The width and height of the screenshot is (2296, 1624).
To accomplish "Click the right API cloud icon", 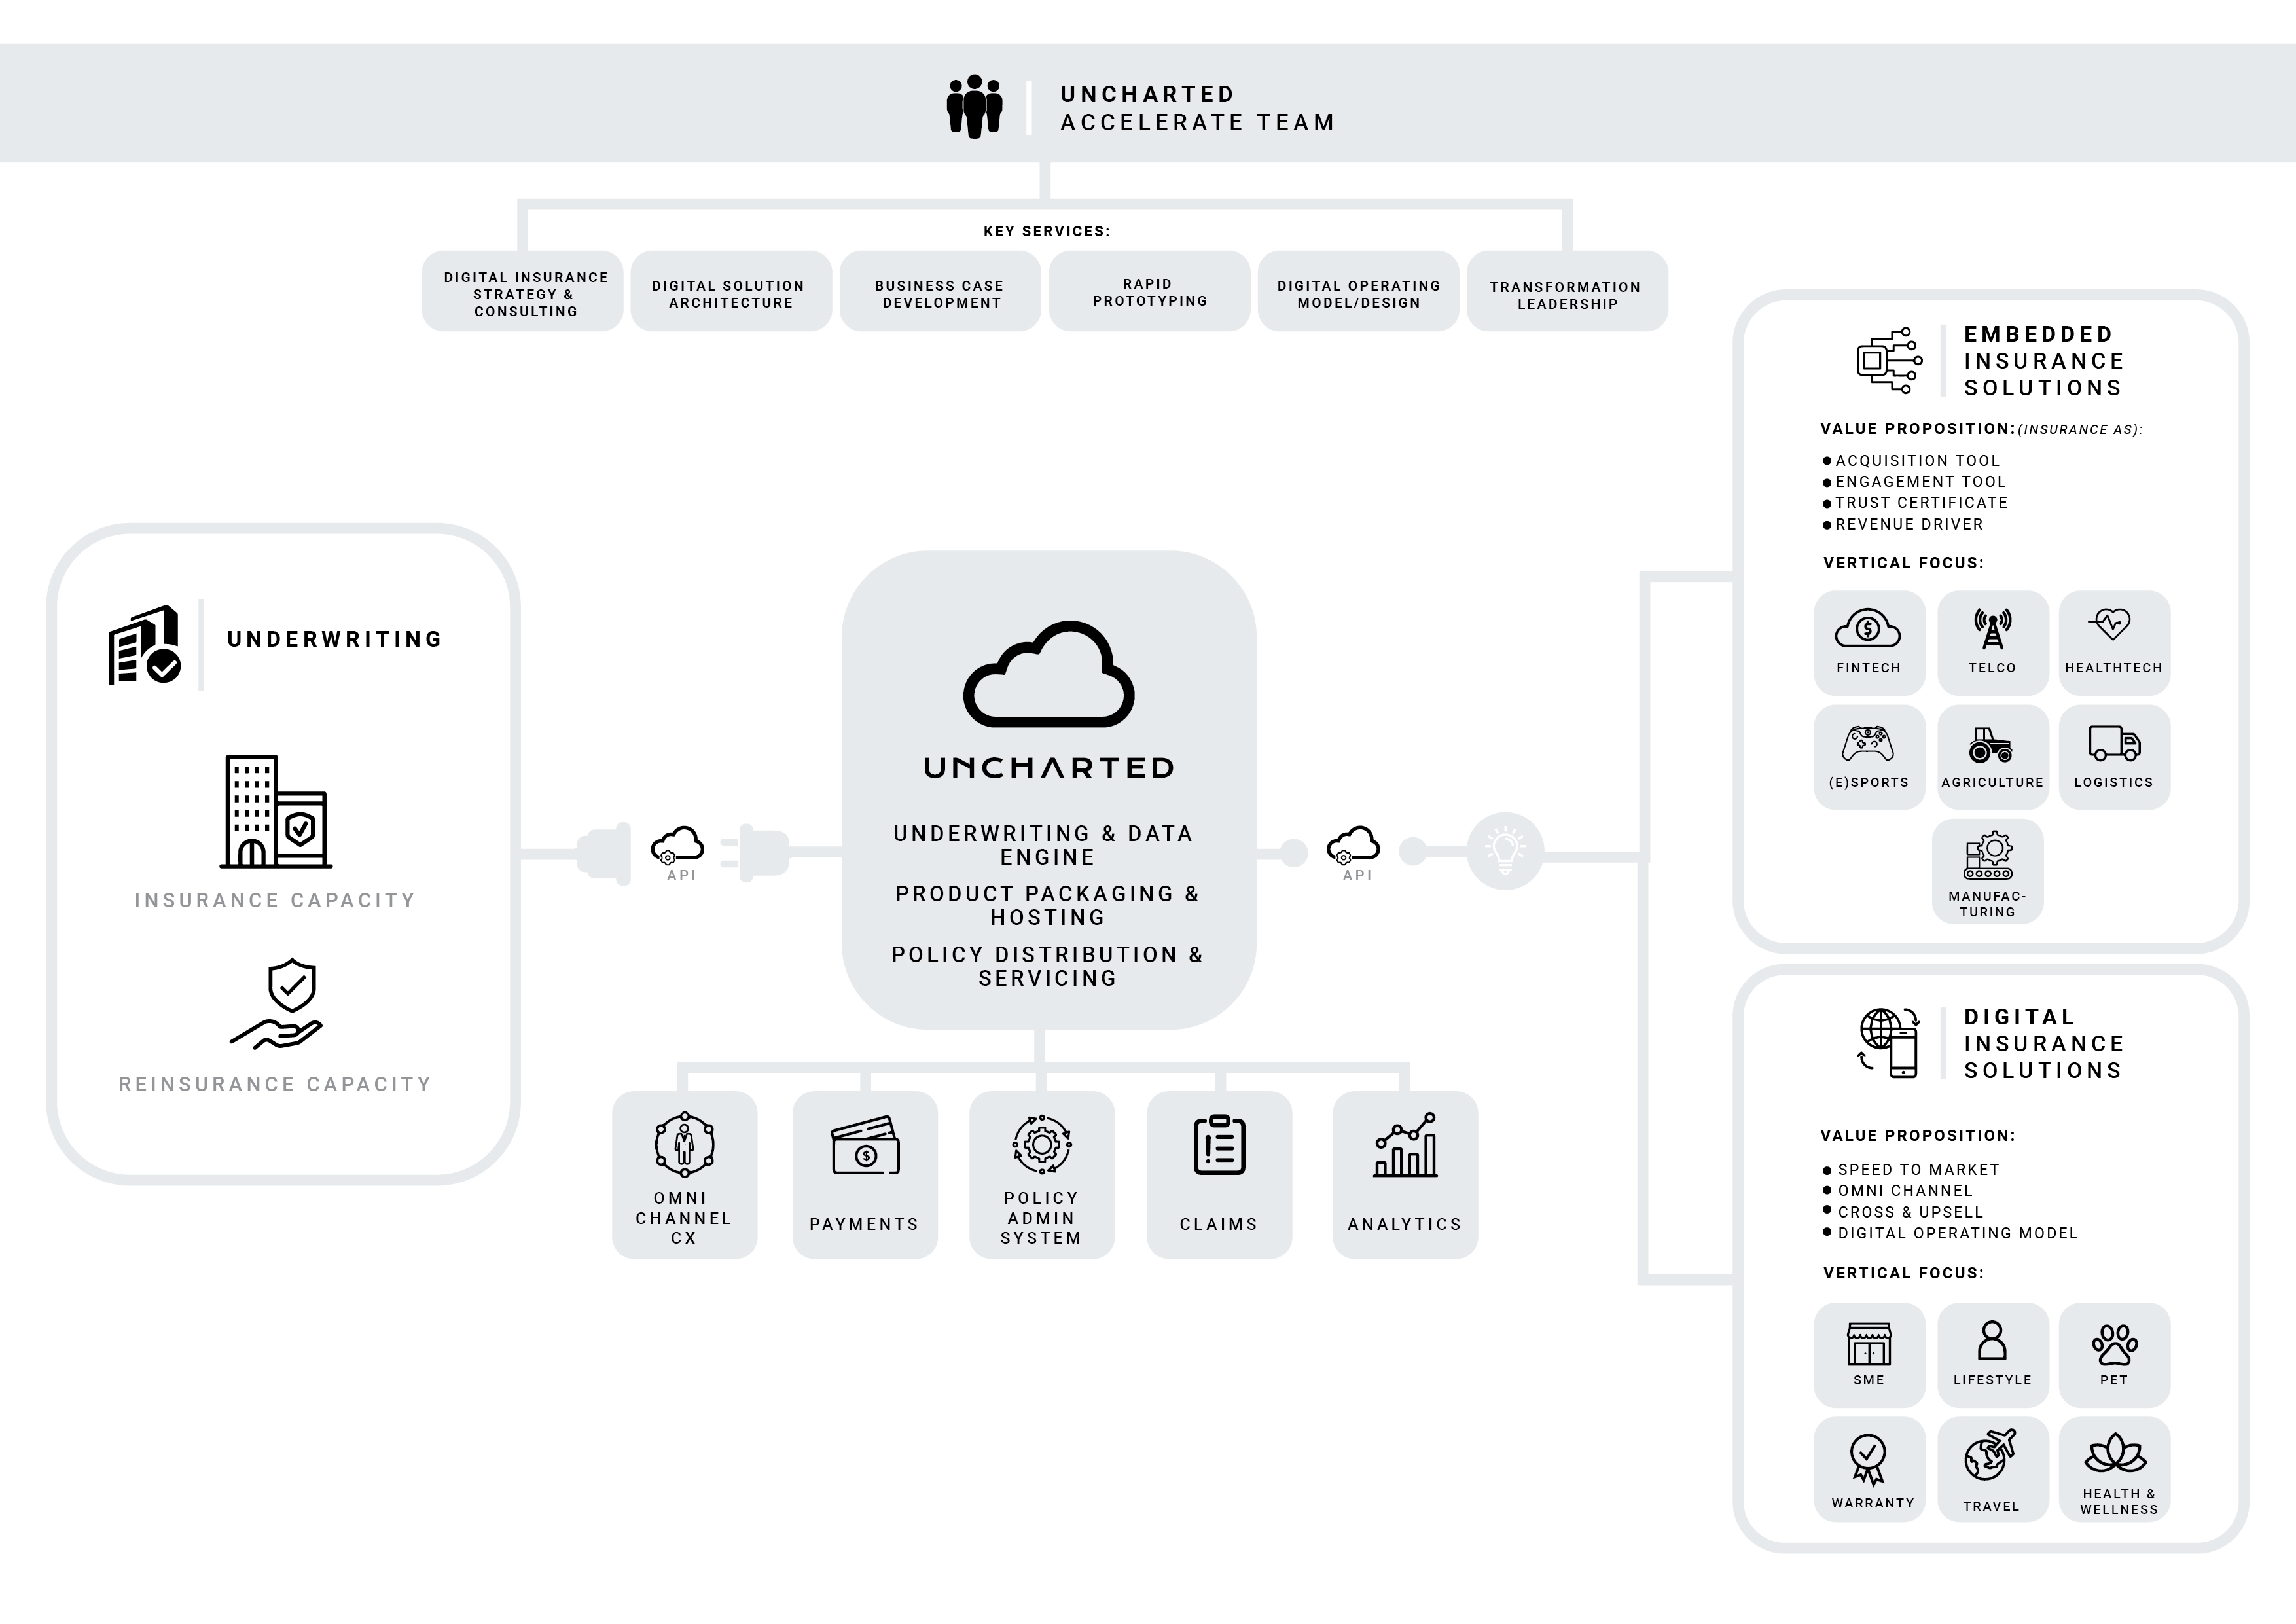I will pyautogui.click(x=1353, y=845).
